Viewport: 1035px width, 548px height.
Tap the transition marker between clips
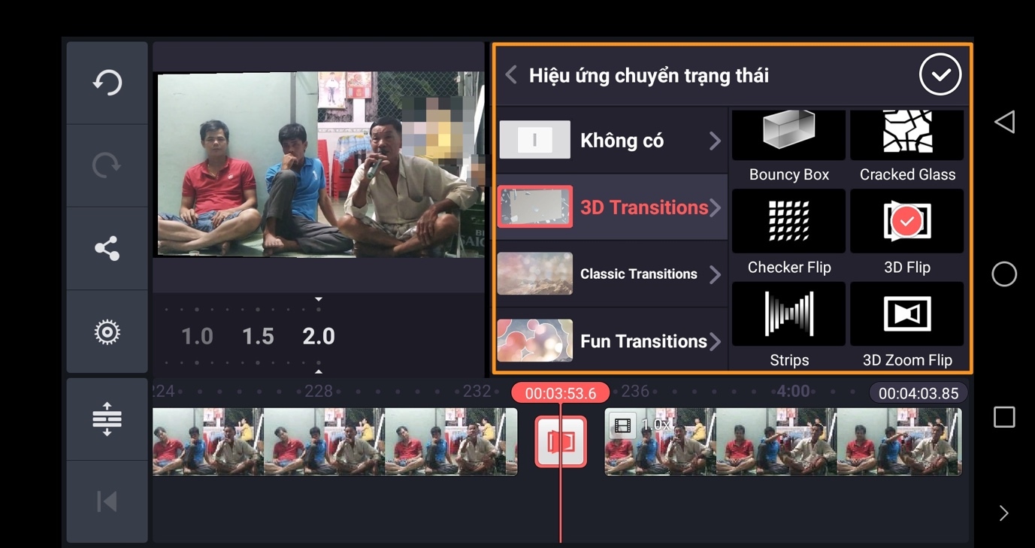click(x=561, y=442)
